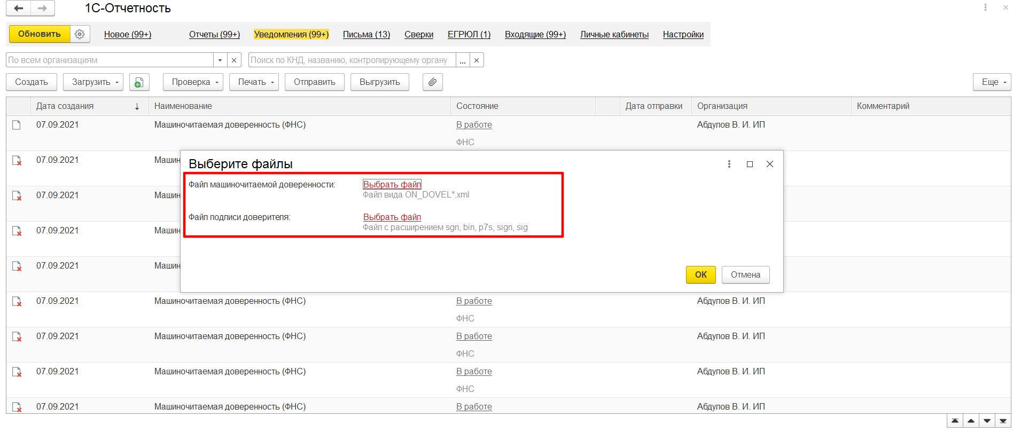Expand the Печать dropdown menu

click(x=254, y=82)
